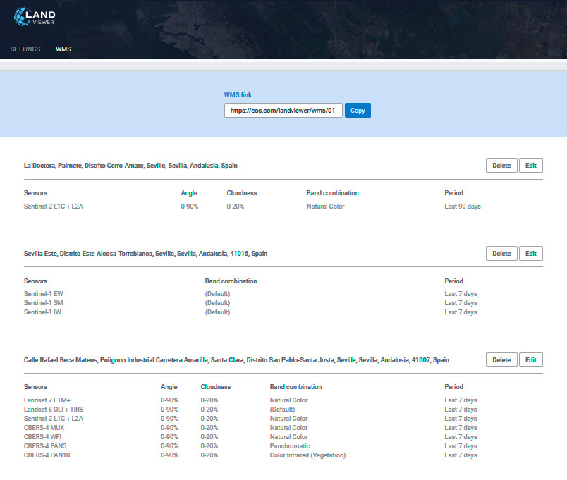Delete the Sevilla Este entry
This screenshot has width=567, height=480.
click(501, 254)
